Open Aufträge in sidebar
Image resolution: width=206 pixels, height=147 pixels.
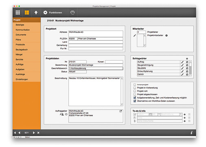point(26,65)
